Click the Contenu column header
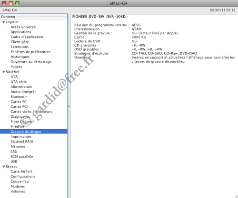The image size is (238, 198). pyautogui.click(x=34, y=17)
